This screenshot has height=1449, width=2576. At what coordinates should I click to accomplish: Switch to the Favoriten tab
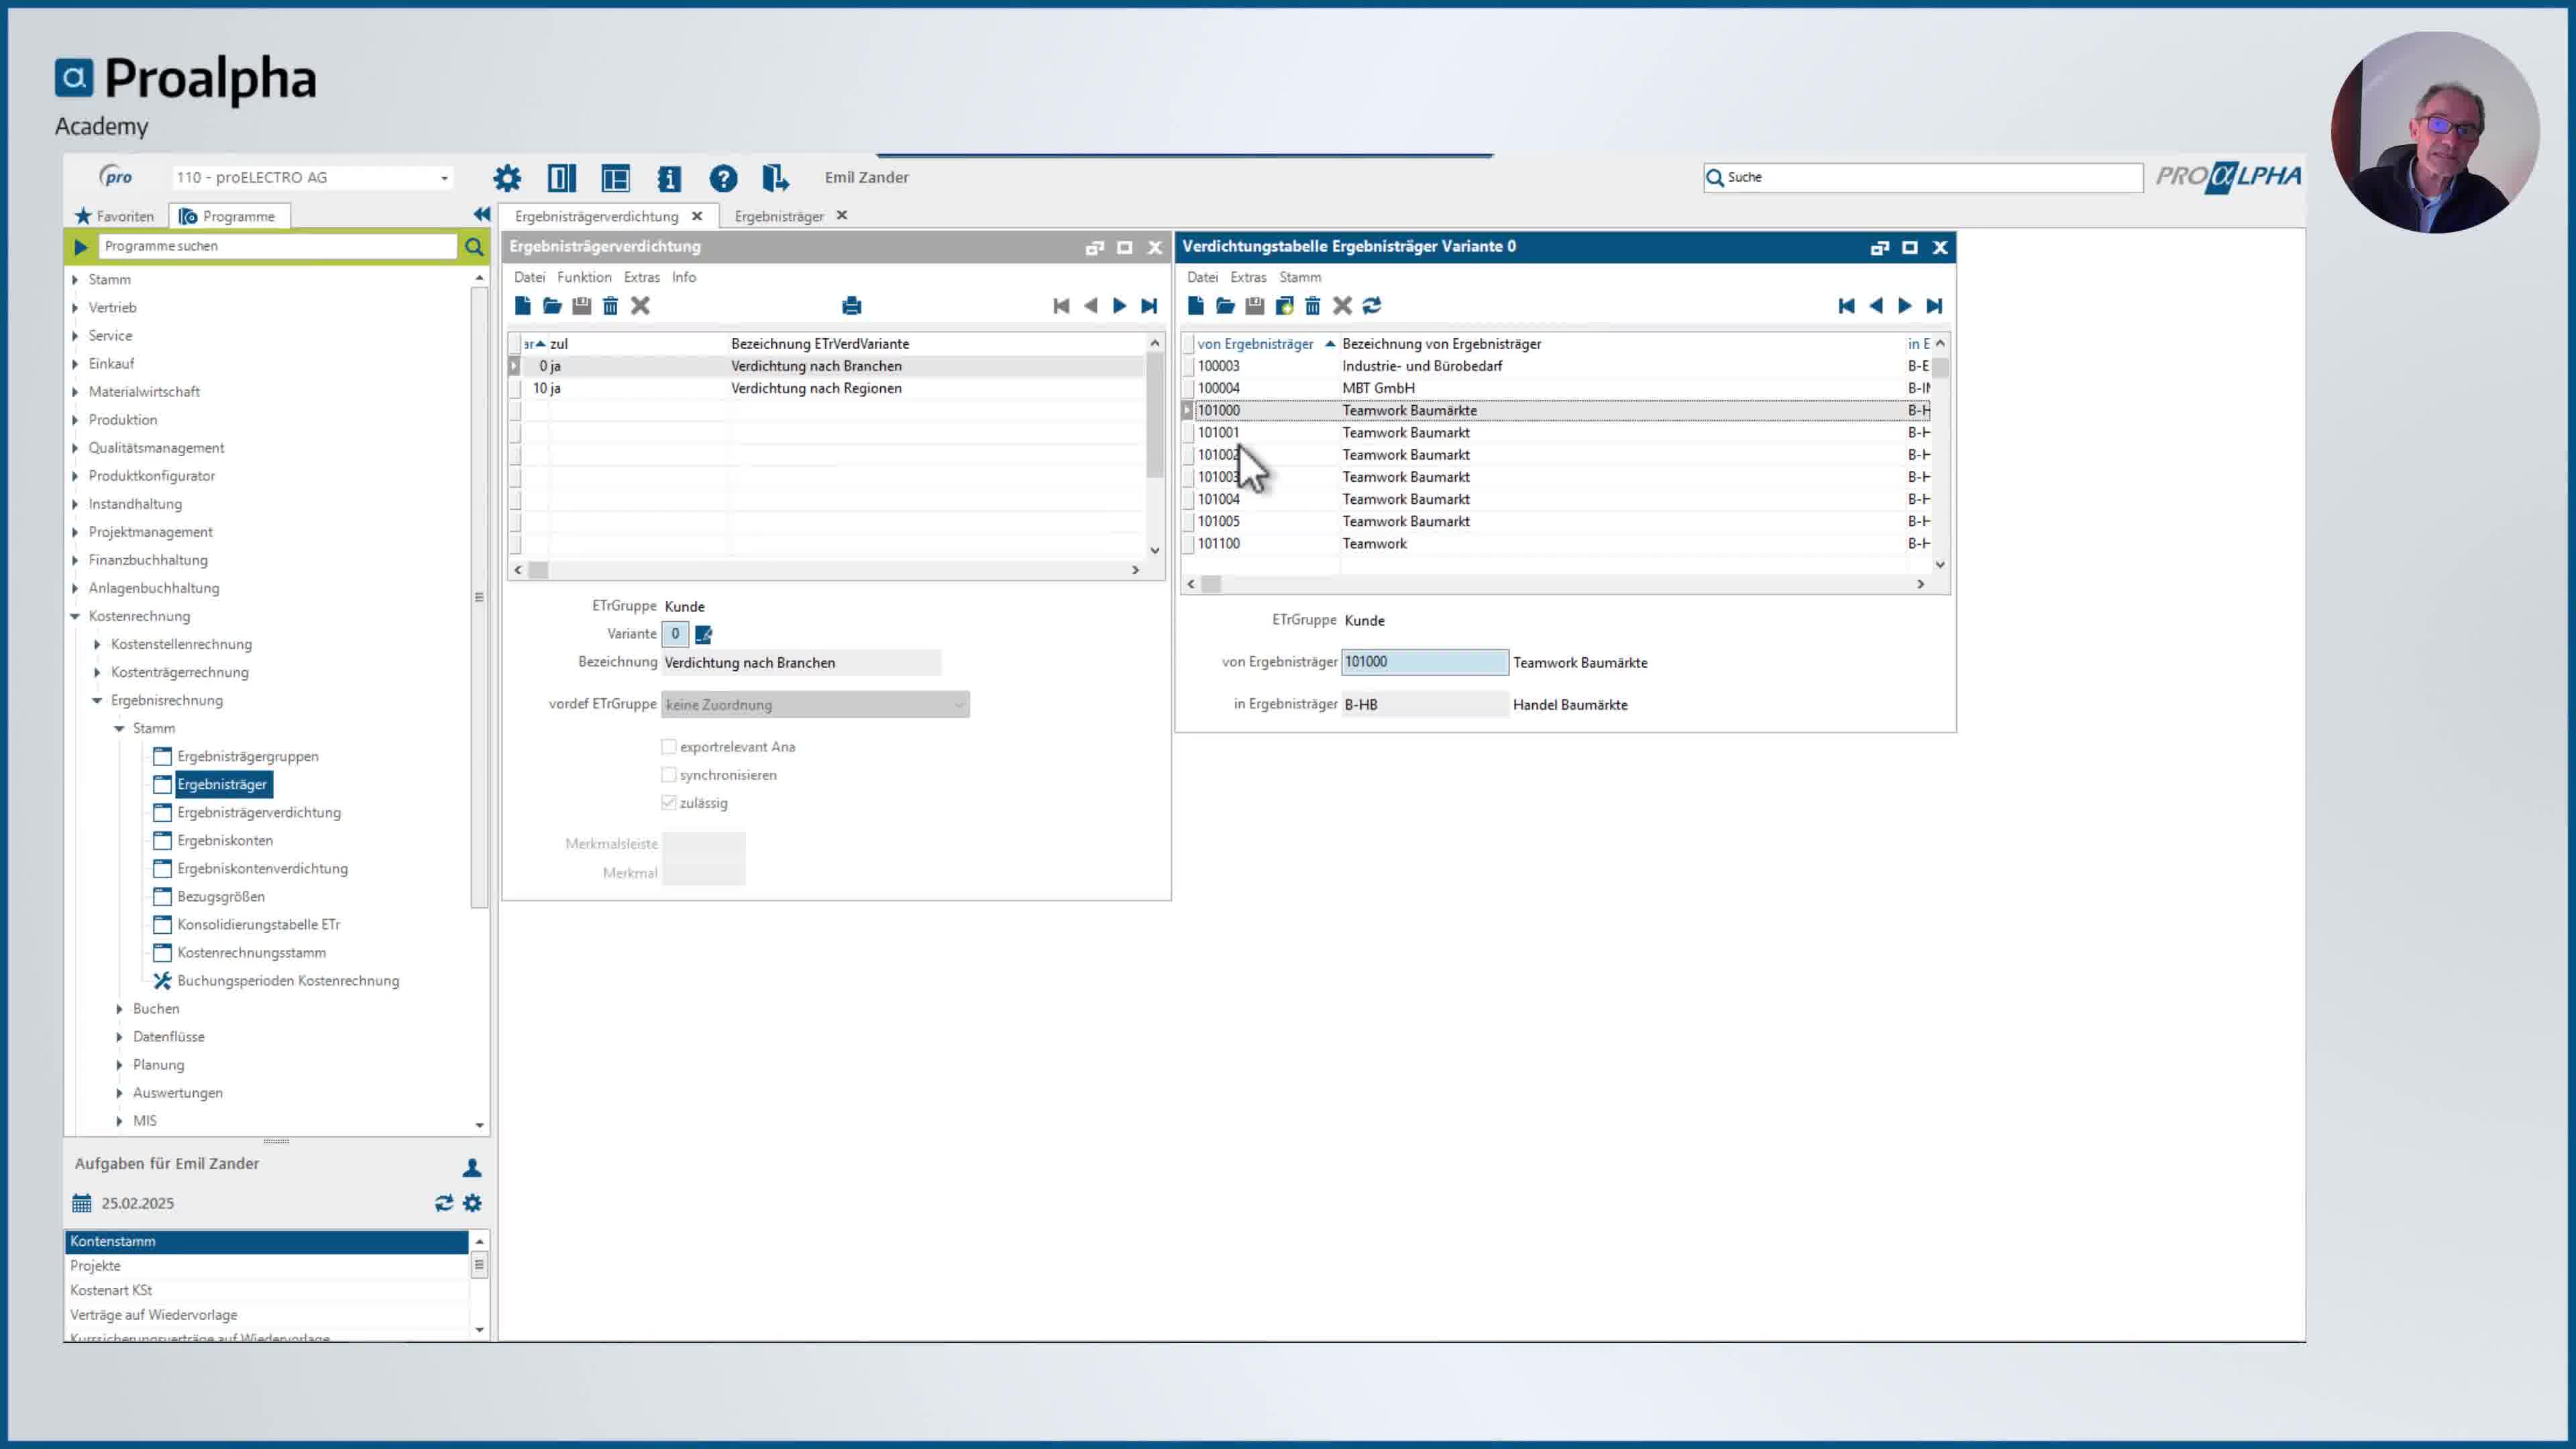pyautogui.click(x=115, y=216)
